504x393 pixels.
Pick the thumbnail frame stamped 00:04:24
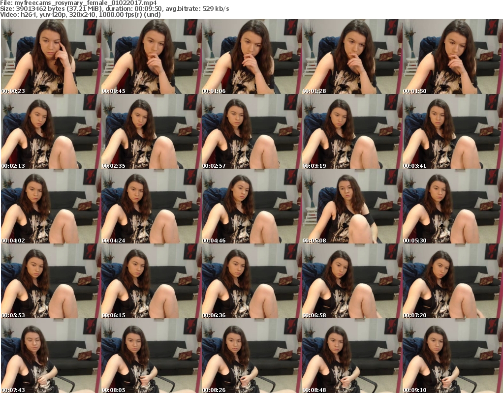(x=151, y=206)
